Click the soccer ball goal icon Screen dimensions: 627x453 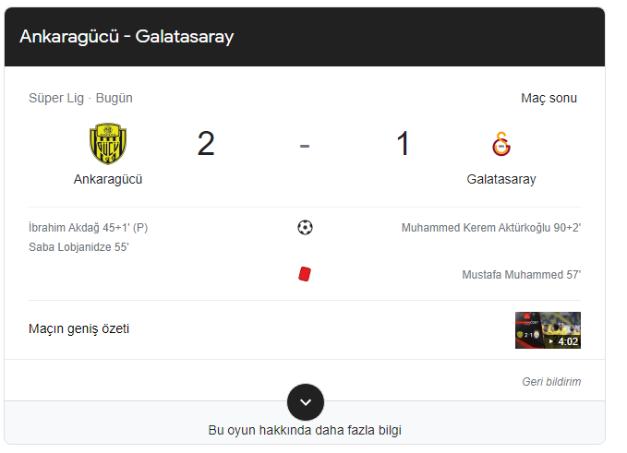tap(305, 228)
